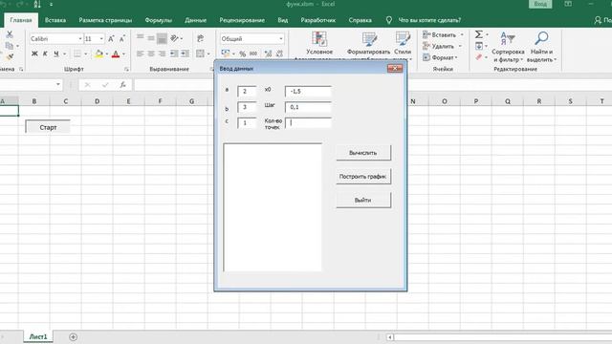Click the input field for a
Image resolution: width=612 pixels, height=344 pixels.
[x=247, y=92]
